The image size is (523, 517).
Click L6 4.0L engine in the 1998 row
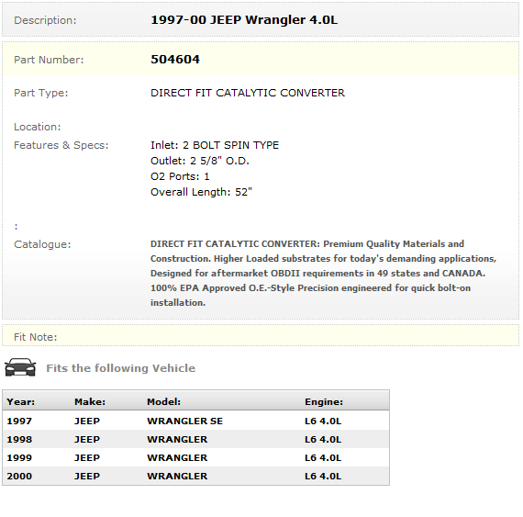323,439
